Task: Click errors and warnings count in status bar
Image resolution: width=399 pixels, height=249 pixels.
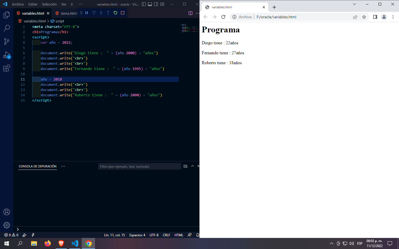Action: 11,235
